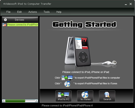Screen dimensions: 135x108
Task: Click right arrow of devices scrollbar
Action: click(x=36, y=101)
